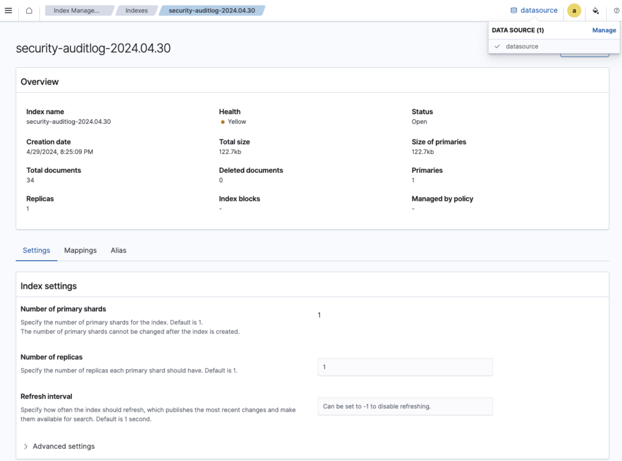Go to Index Management breadcrumb

(x=77, y=10)
